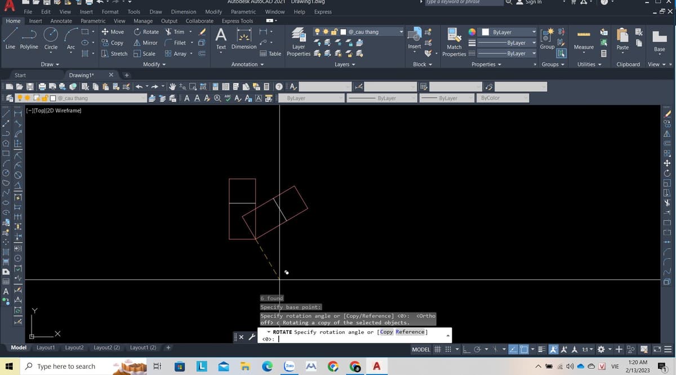Click the Paste clipboard icon
Viewport: 676px width, 375px height.
(622, 39)
